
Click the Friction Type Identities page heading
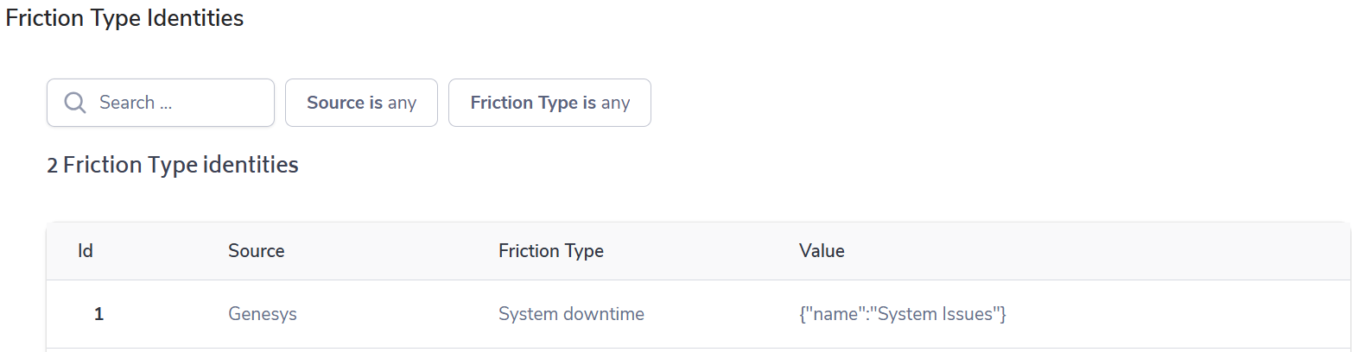pos(124,18)
